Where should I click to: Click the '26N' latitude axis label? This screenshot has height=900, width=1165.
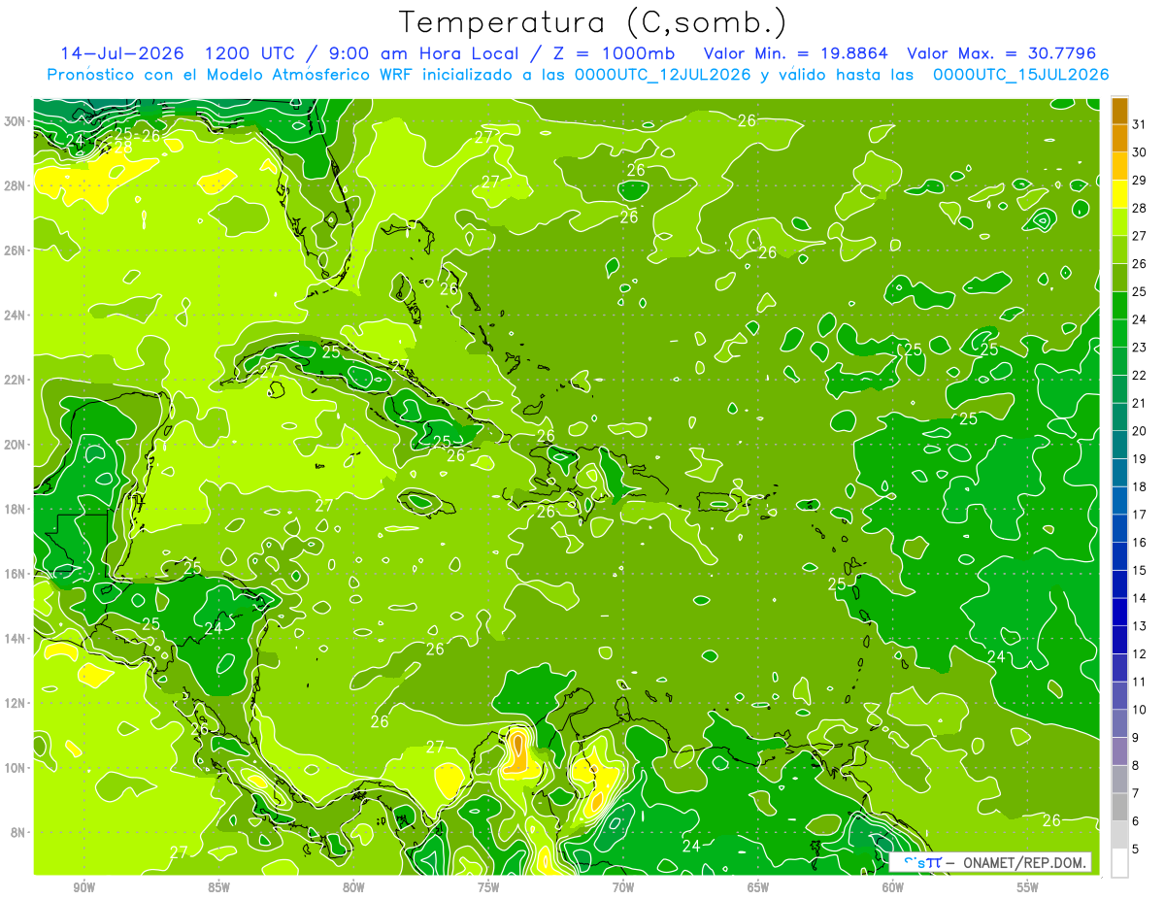point(15,250)
